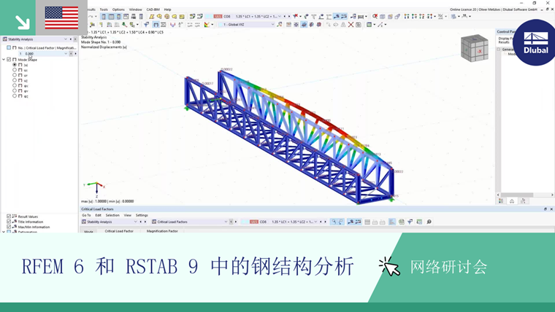Click the scale balance icon at Control Panel bottom
The width and height of the screenshot is (555, 312).
[512, 200]
